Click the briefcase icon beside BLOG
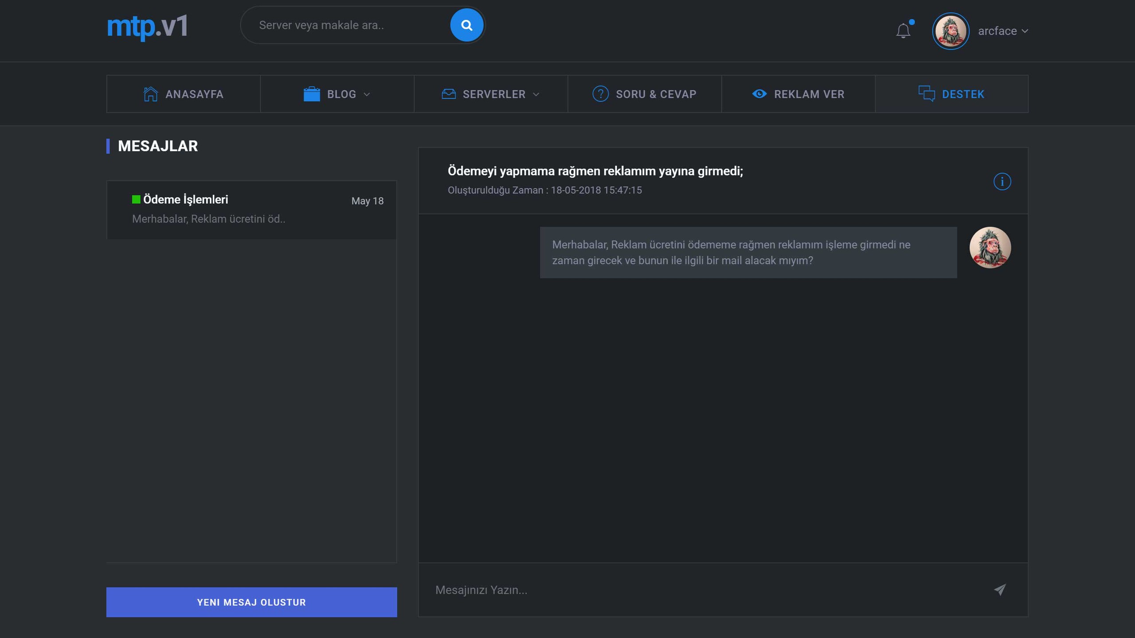This screenshot has height=638, width=1135. point(312,94)
